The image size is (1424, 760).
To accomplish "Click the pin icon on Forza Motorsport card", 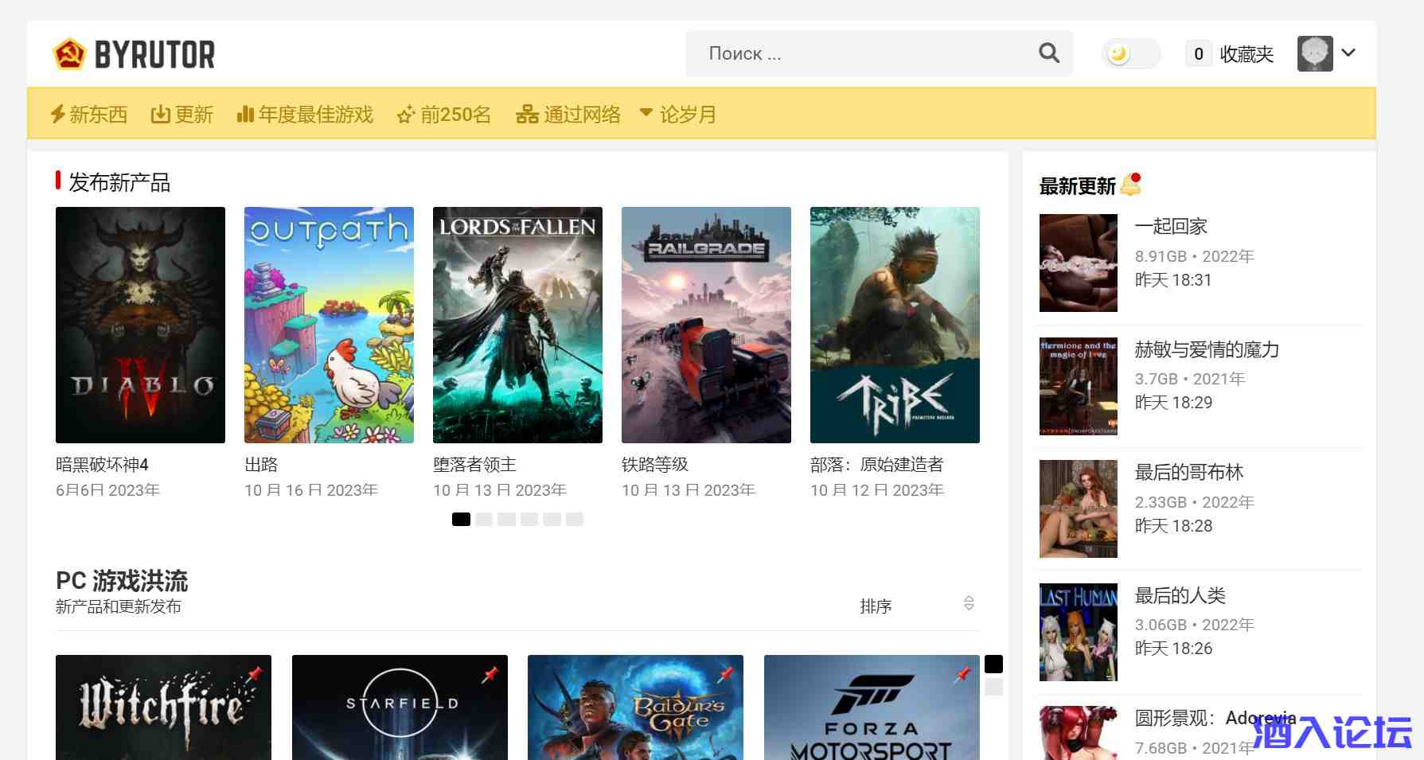I will 962,674.
